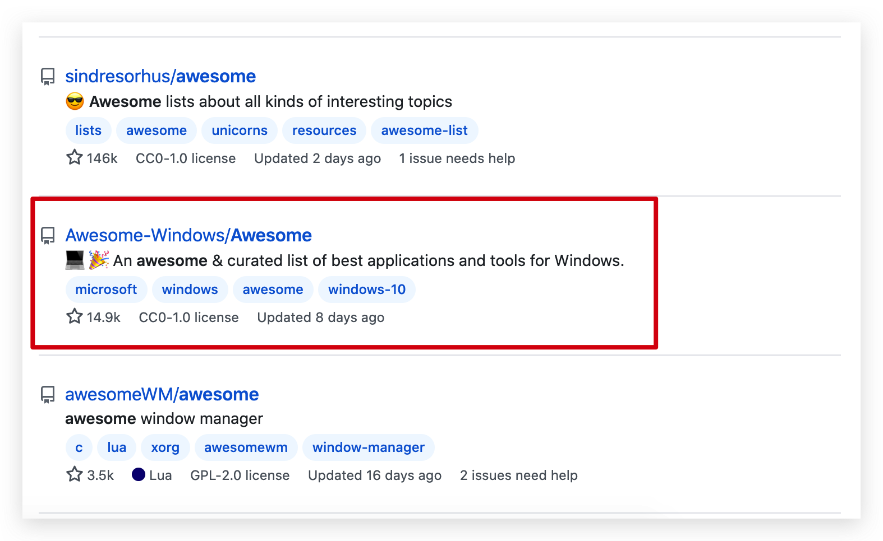Click star icon showing 14.9k stars
Screen dimensions: 883x541
coord(75,316)
